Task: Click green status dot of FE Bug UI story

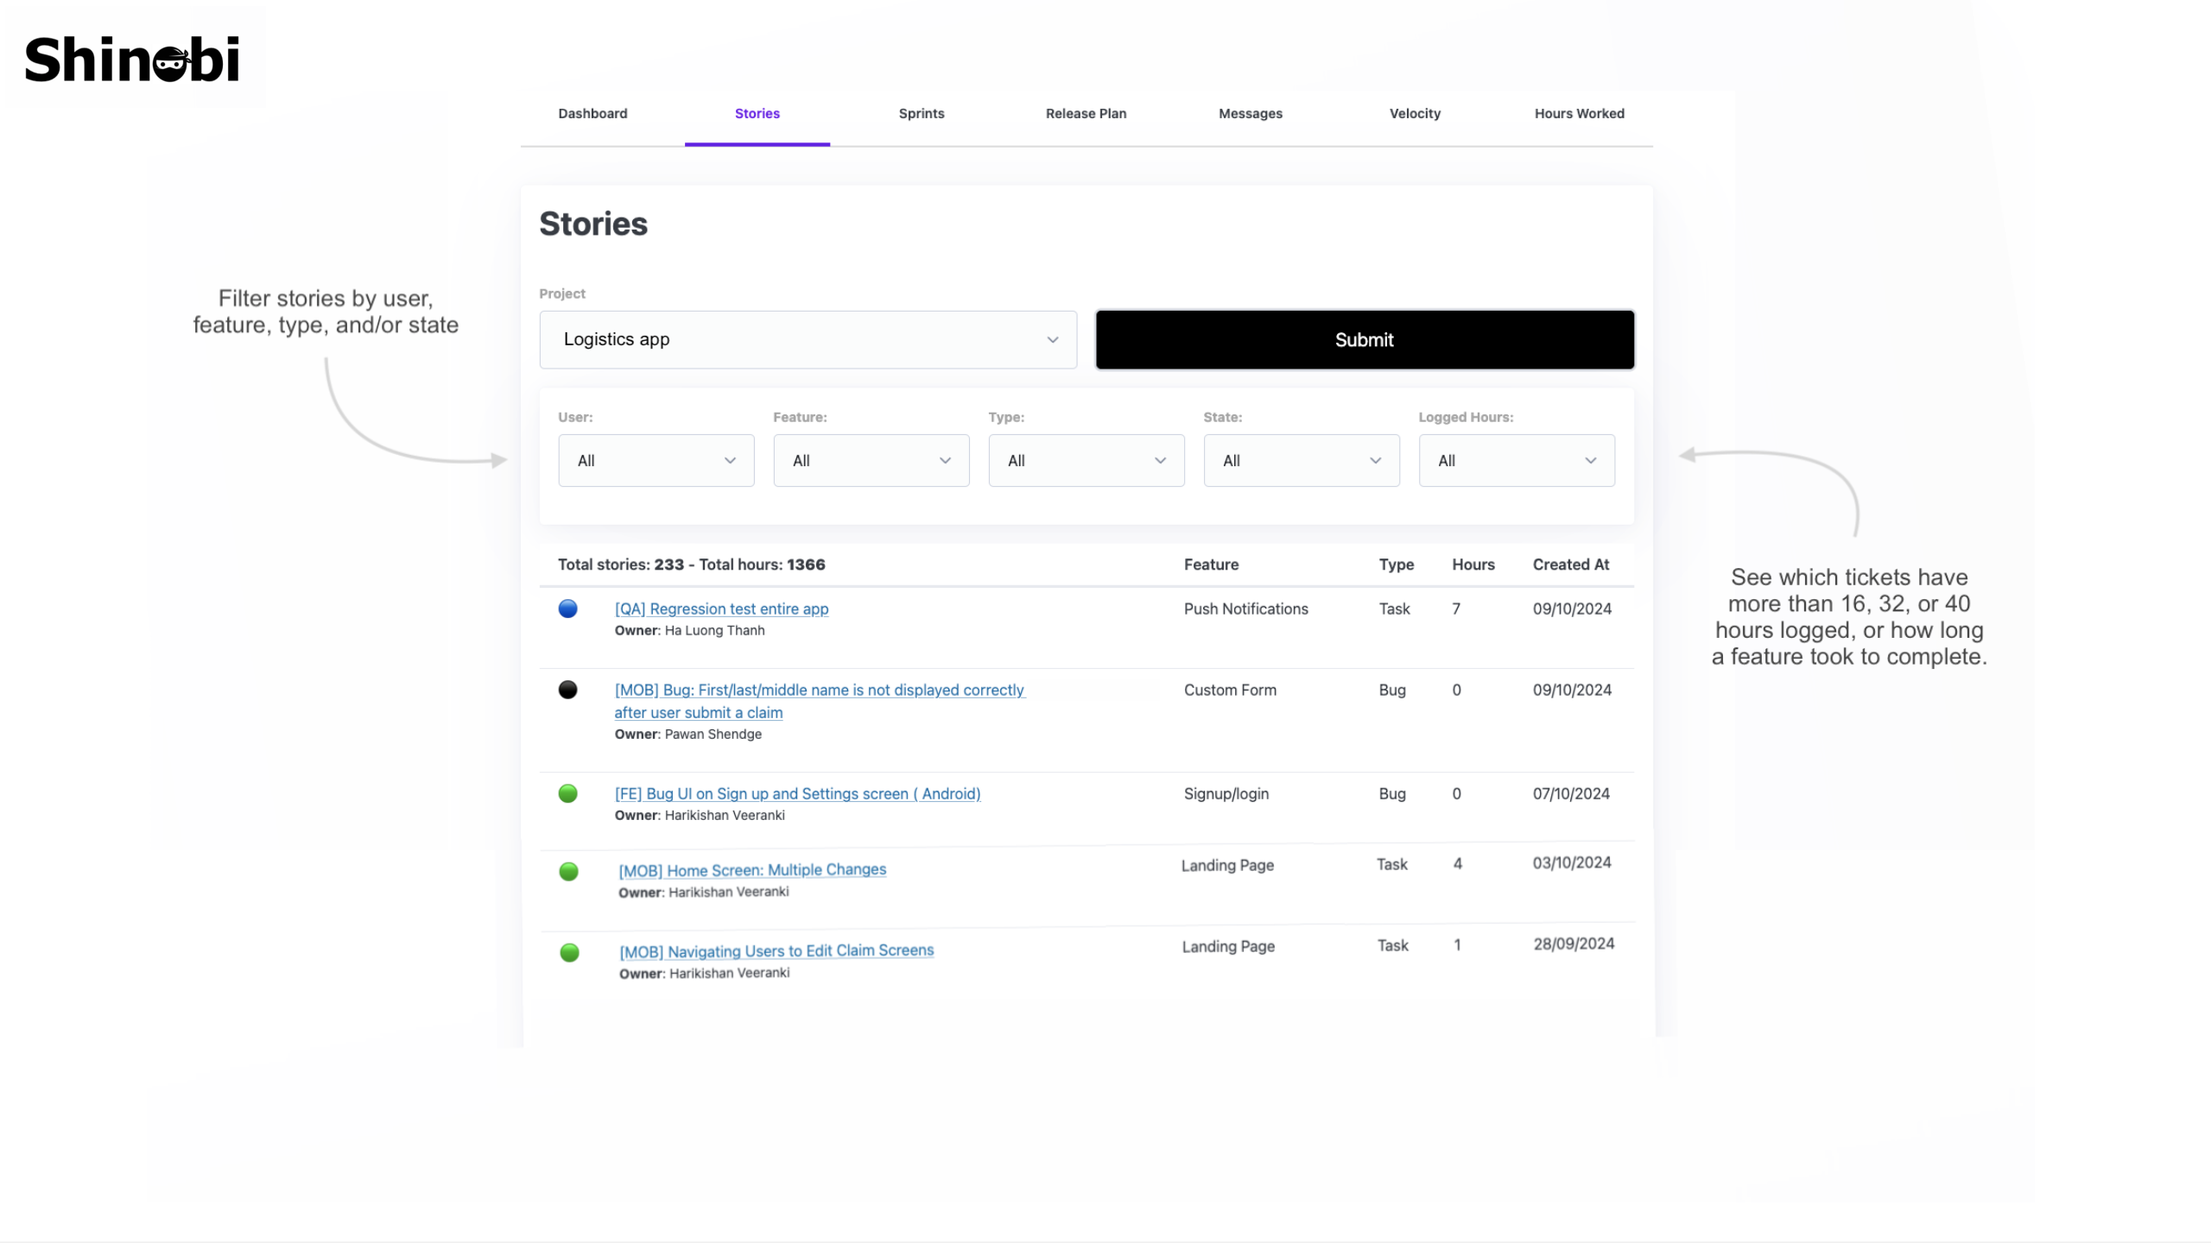Action: coord(567,793)
